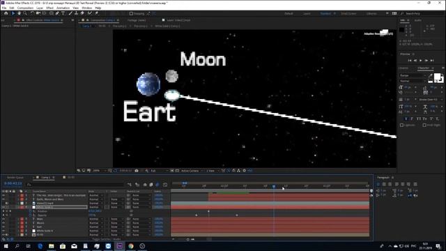
Task: Click the Faux Bold style button
Action: (x=406, y=119)
